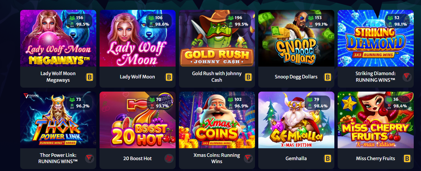Open the Gold Rush Johnny Cash thumbnail
This screenshot has height=171, width=421.
[x=217, y=38]
